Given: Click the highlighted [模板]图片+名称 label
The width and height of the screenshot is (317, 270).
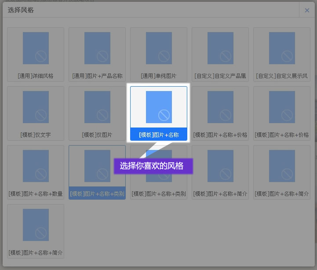Looking at the screenshot, I should [x=159, y=135].
